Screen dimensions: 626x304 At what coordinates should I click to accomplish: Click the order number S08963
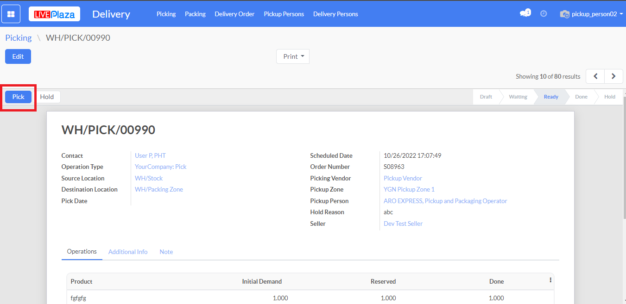coord(394,167)
